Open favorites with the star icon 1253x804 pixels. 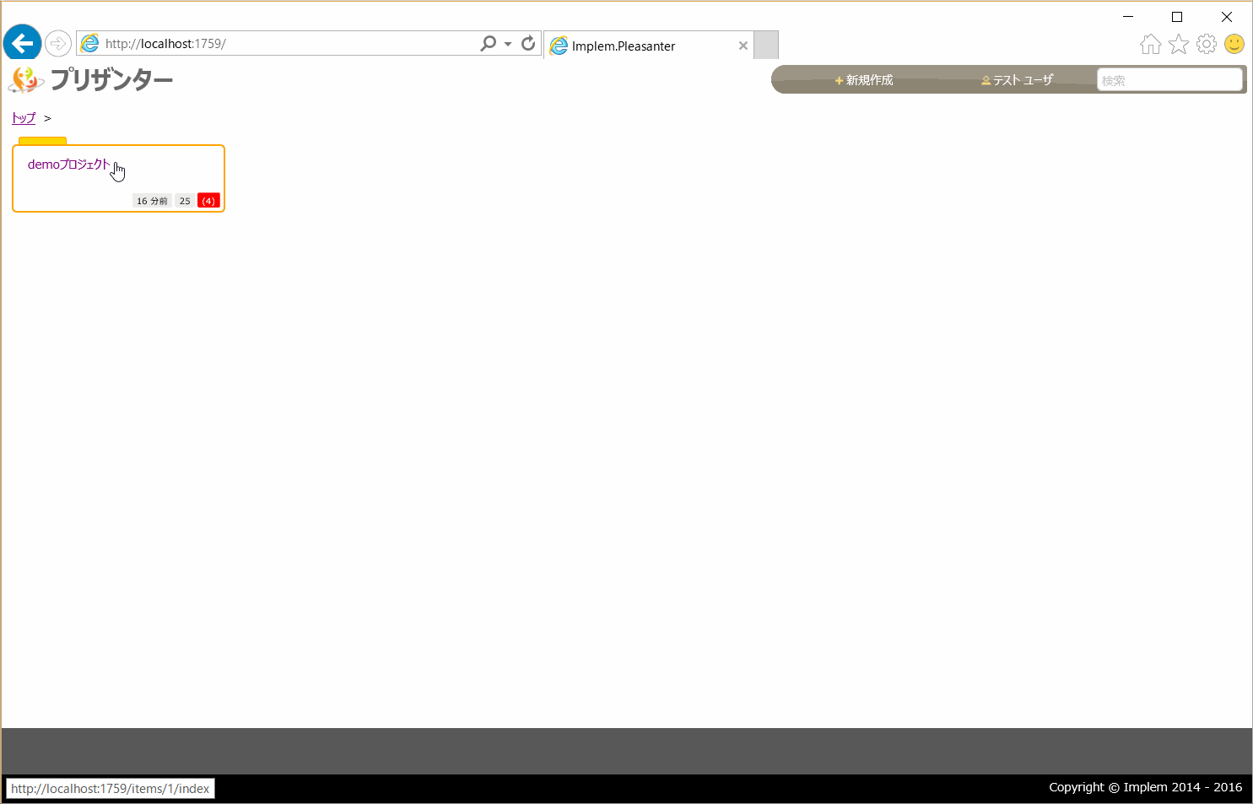(x=1179, y=44)
